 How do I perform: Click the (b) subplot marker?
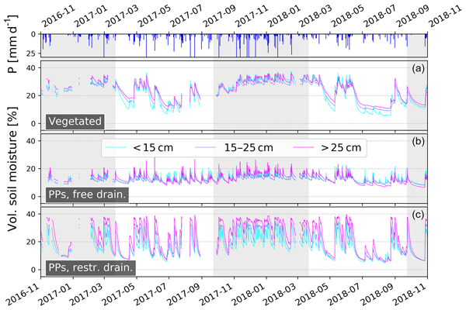coord(417,143)
